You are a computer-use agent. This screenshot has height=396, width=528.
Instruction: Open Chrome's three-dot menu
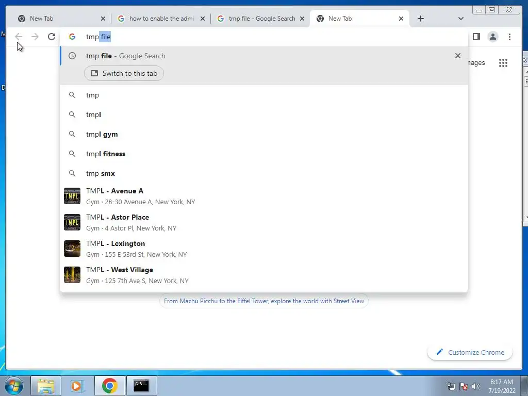pos(509,37)
